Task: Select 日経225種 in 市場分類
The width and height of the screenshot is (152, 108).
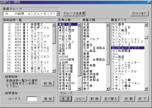Action: pyautogui.click(x=68, y=65)
